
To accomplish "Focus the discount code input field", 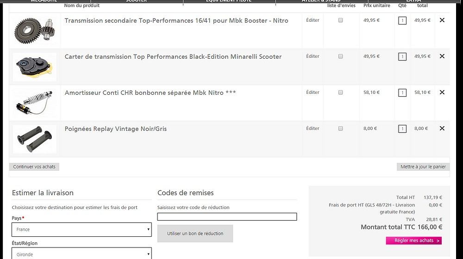I will (x=227, y=217).
